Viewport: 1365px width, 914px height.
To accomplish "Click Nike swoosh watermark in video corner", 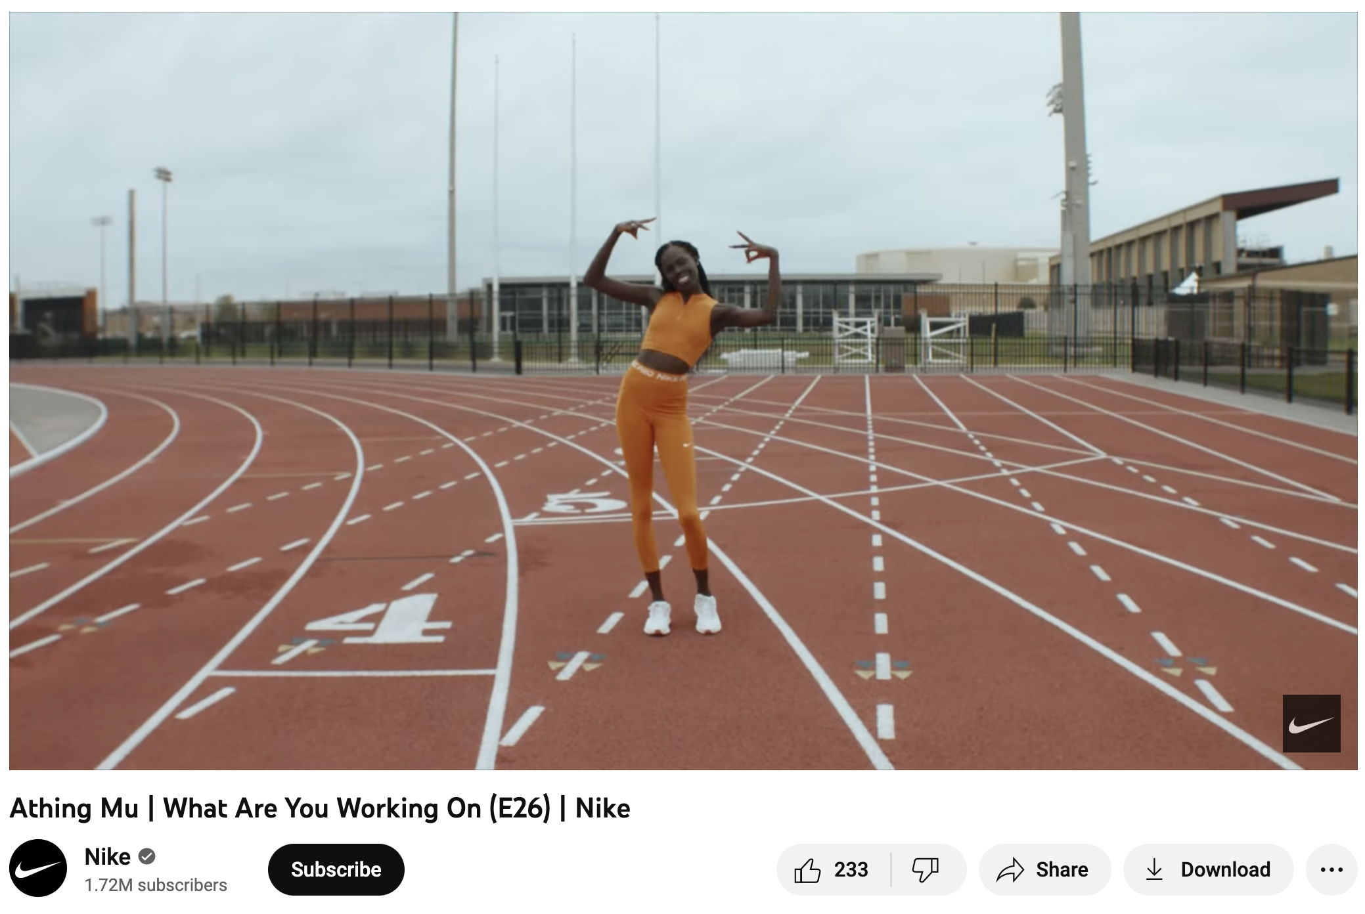I will (x=1311, y=723).
